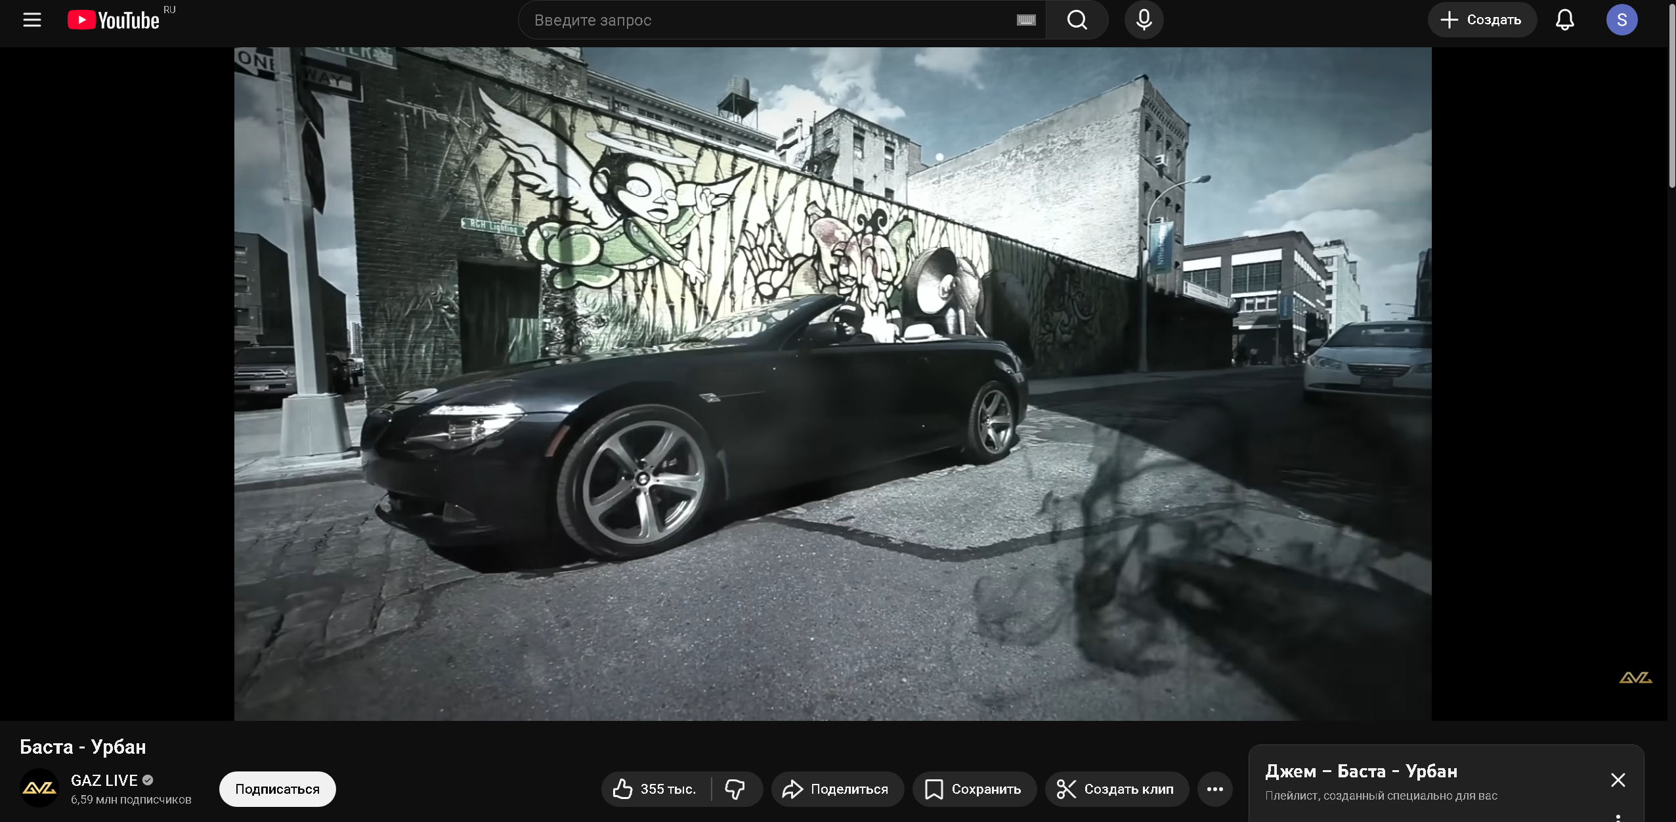Open the more actions ellipsis menu

[x=1214, y=789]
